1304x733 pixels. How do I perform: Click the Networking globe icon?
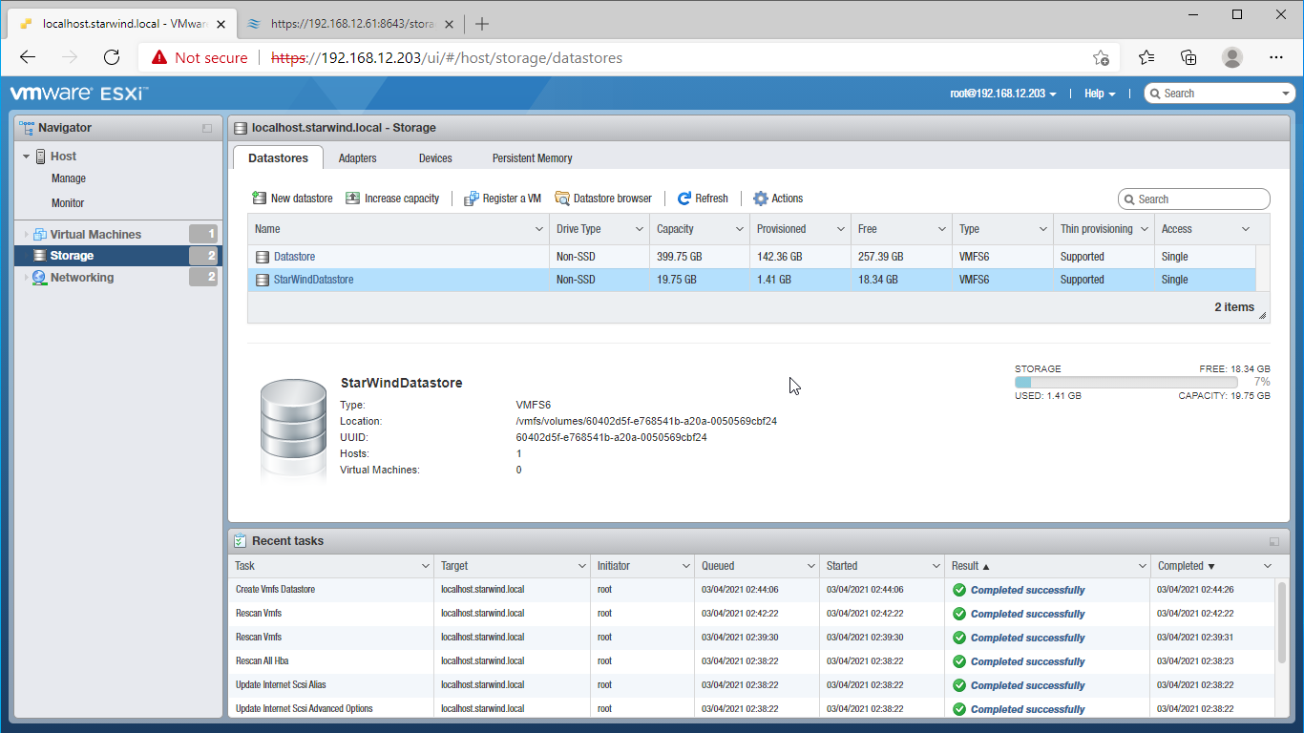(39, 278)
